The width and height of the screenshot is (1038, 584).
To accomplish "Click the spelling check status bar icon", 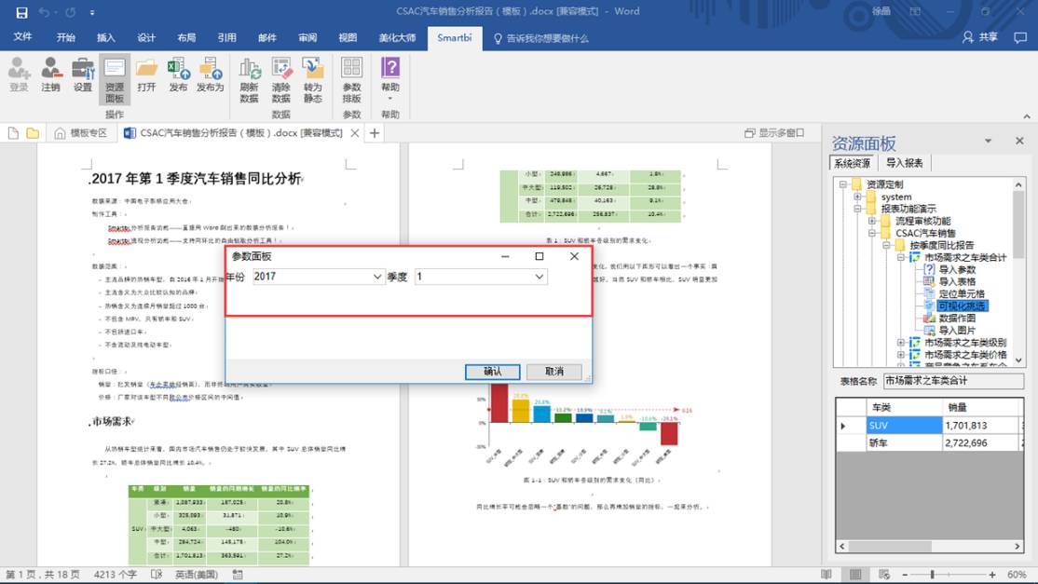I will coord(157,574).
